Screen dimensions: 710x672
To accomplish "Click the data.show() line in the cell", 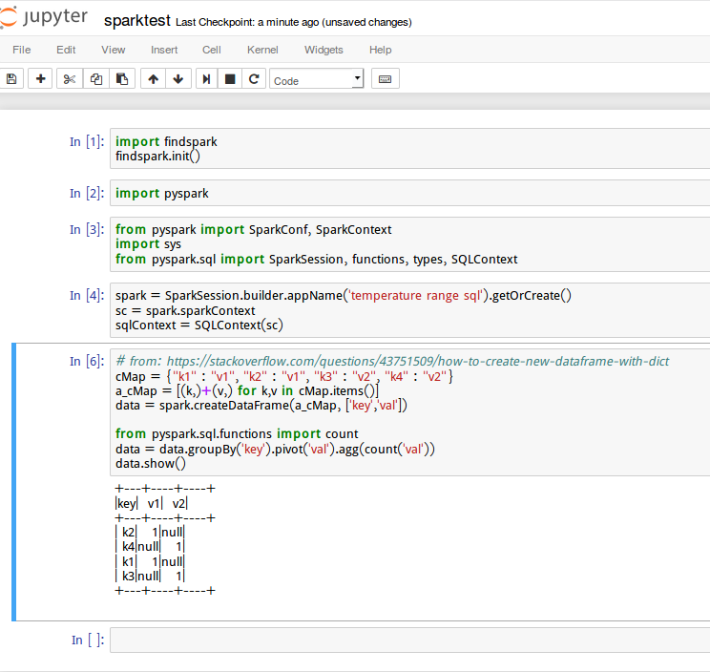I will [151, 464].
